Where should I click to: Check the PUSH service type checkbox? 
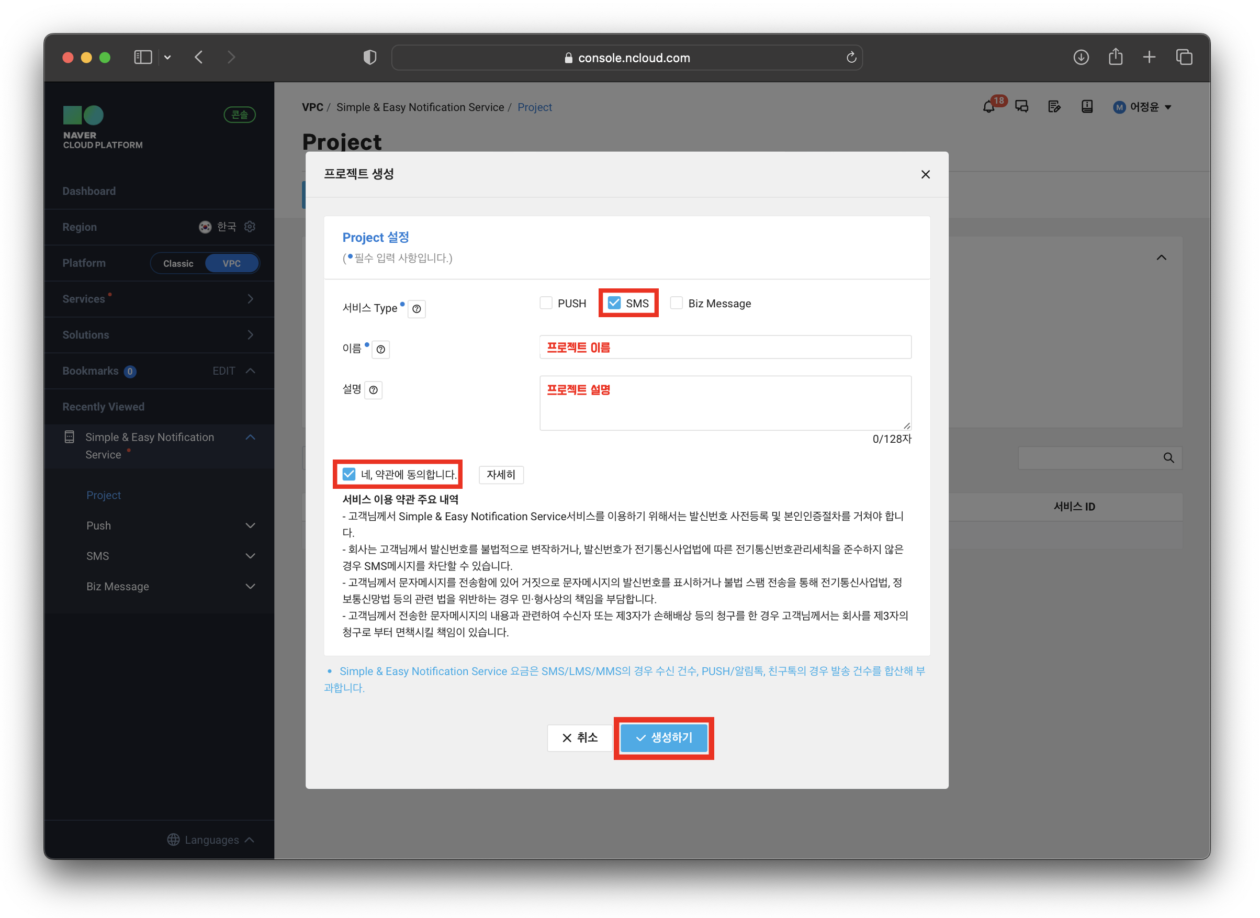coord(546,303)
